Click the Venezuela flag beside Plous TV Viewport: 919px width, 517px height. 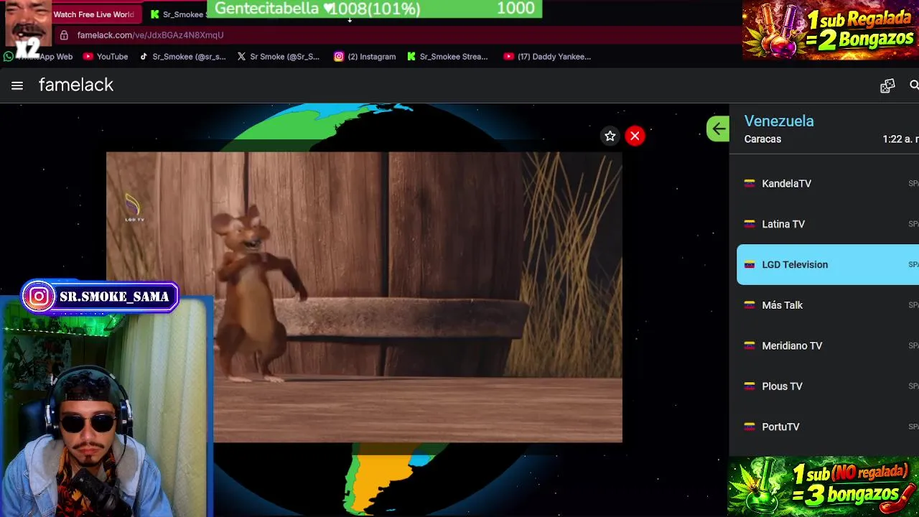pyautogui.click(x=750, y=386)
